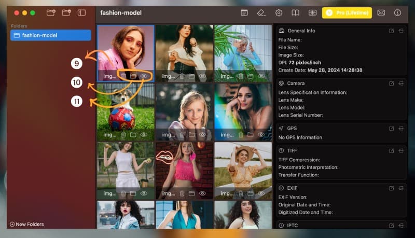Image resolution: width=415 pixels, height=238 pixels.
Task: Click the clear icon after edit in IPTC section
Action: pos(401,226)
